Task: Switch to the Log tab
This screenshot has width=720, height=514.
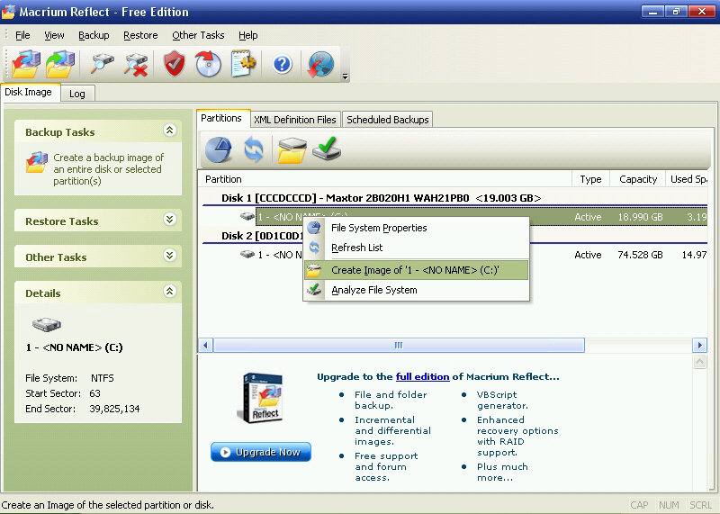Action: (x=77, y=94)
